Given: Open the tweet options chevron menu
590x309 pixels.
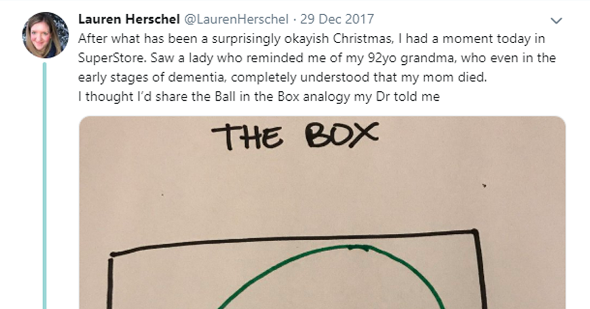Looking at the screenshot, I should 556,21.
